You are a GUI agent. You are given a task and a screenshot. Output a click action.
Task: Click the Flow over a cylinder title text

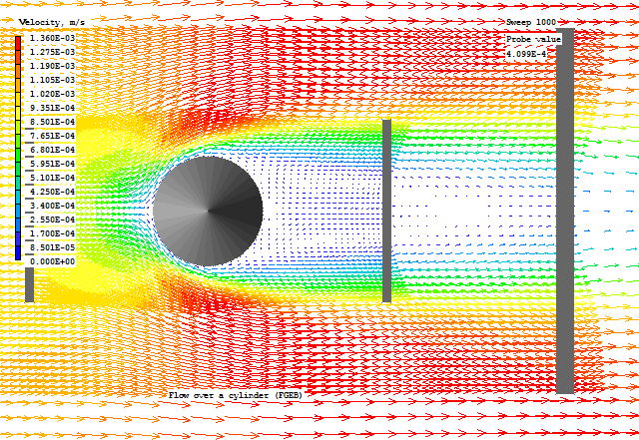pyautogui.click(x=235, y=395)
